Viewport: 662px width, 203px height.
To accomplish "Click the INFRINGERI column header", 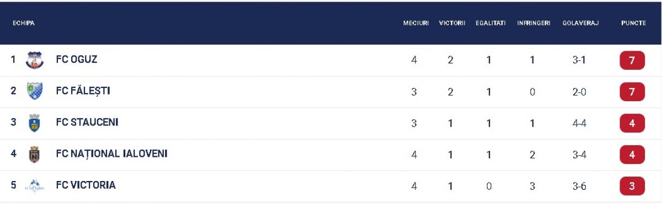I will tap(533, 23).
